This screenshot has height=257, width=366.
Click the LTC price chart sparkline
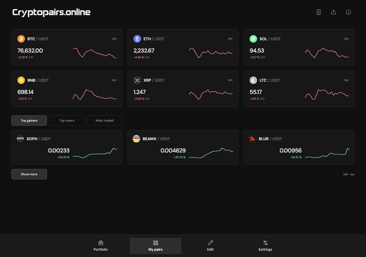tap(327, 94)
